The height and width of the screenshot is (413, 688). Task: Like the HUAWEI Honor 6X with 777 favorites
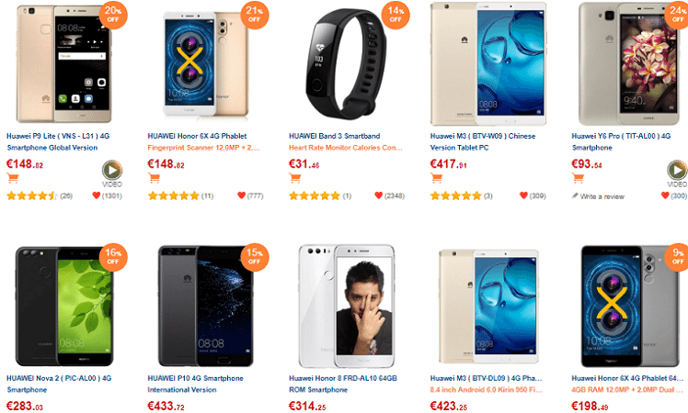pos(241,195)
